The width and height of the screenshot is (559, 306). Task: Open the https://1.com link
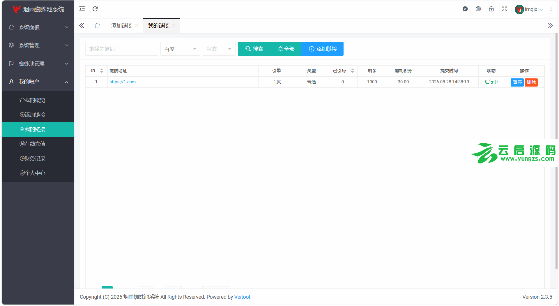(x=123, y=82)
